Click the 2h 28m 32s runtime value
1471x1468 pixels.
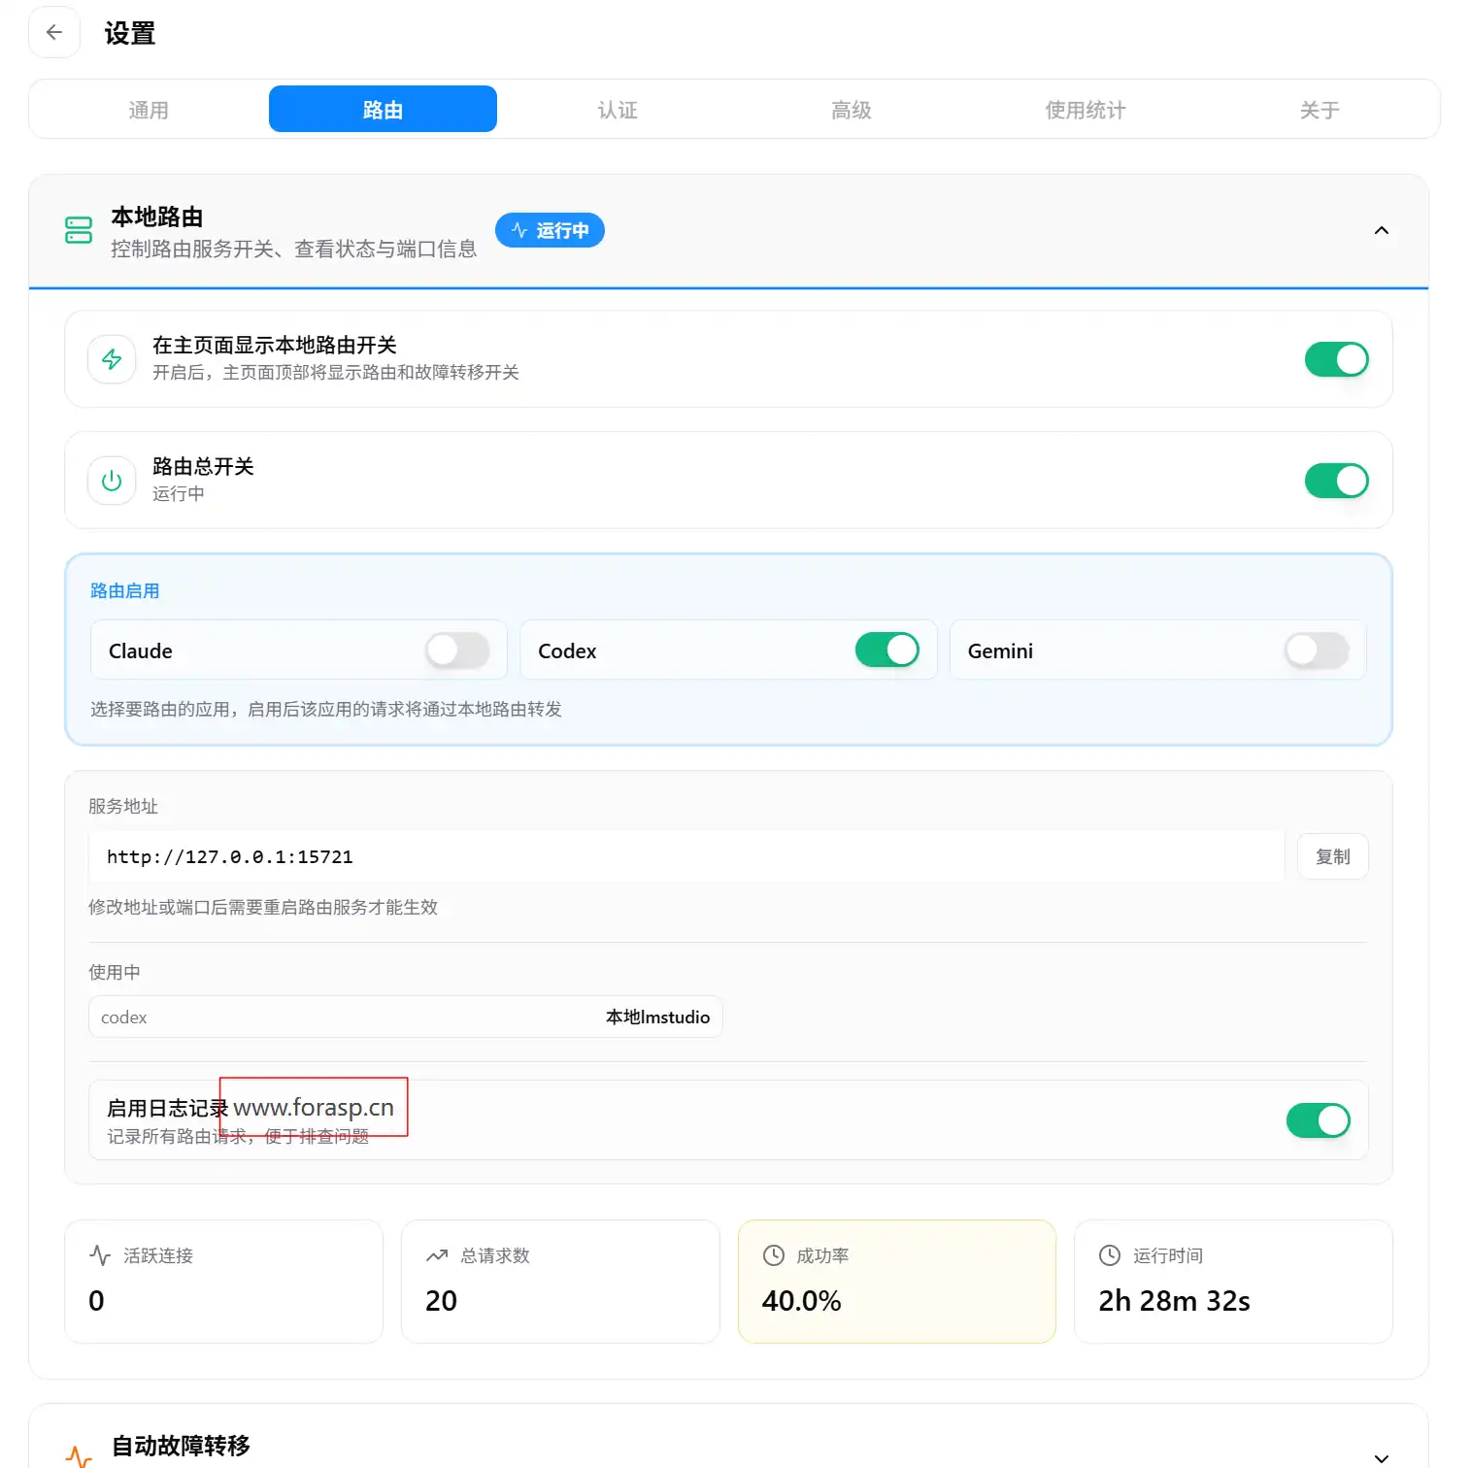click(x=1174, y=1301)
